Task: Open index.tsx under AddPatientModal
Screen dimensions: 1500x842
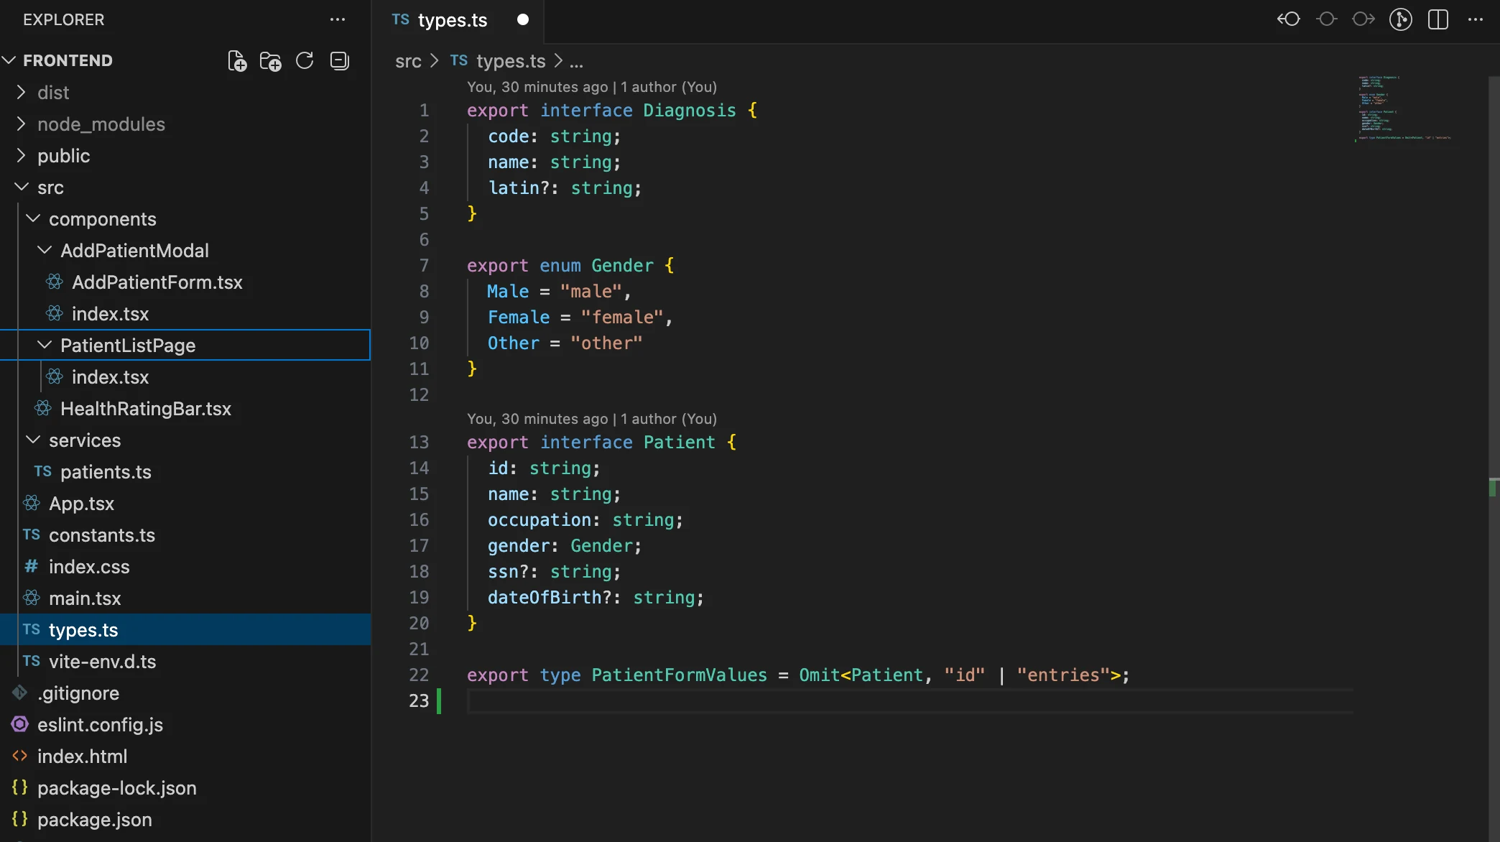Action: pos(185,313)
